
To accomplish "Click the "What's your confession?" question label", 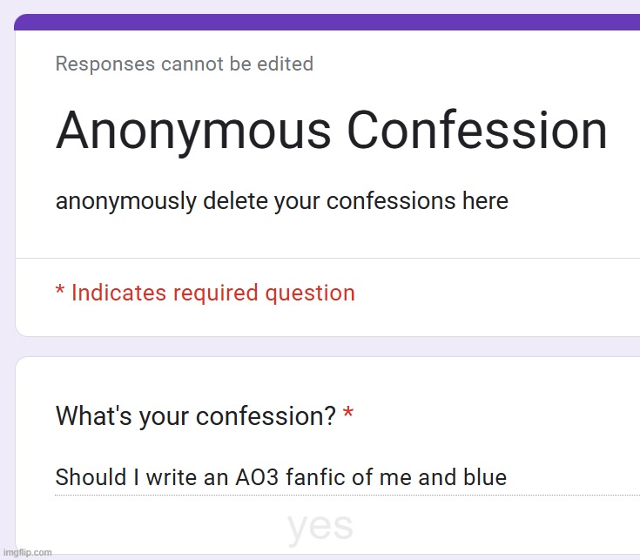I will (x=195, y=416).
